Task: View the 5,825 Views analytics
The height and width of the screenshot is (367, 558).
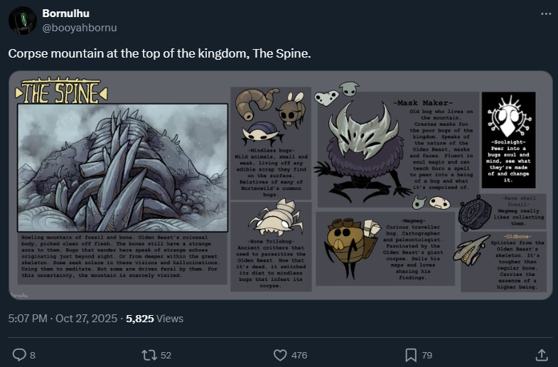Action: coord(154,318)
